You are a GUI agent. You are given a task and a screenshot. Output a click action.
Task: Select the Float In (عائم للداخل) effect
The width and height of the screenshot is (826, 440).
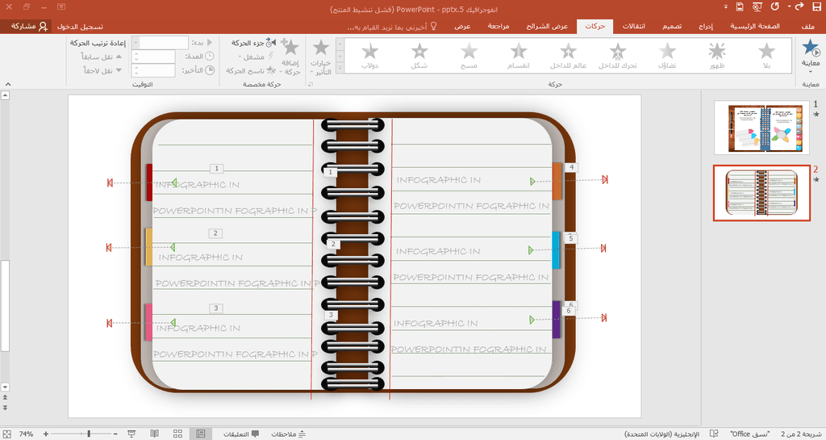(569, 56)
